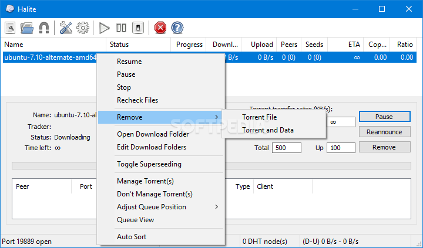Click the switch-shaped toolbar icon
This screenshot has height=248, width=423.
click(138, 28)
